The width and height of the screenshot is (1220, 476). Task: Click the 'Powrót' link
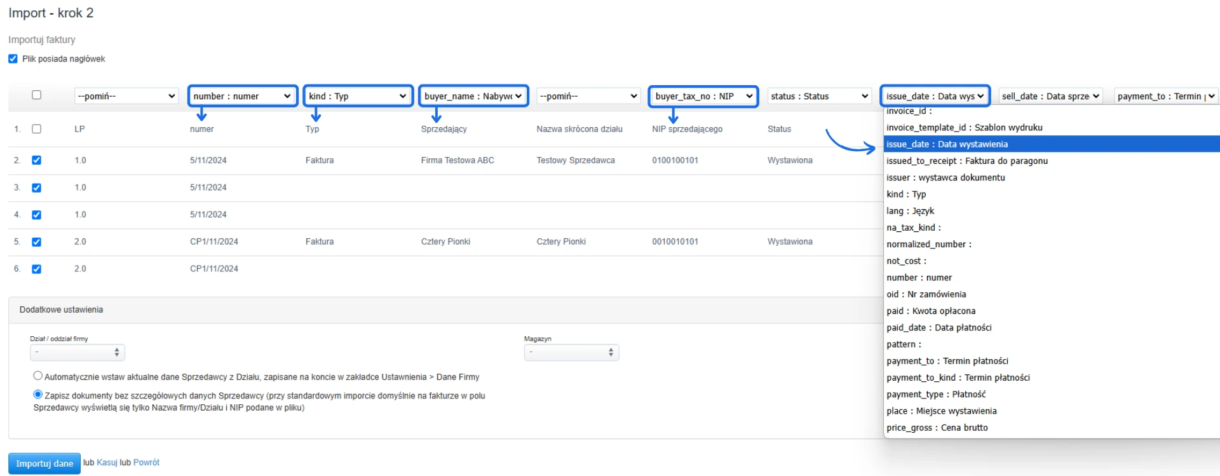tap(146, 463)
